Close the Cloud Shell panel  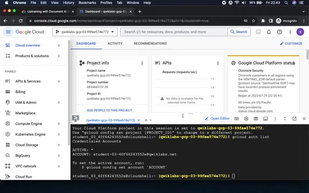tap(304, 118)
